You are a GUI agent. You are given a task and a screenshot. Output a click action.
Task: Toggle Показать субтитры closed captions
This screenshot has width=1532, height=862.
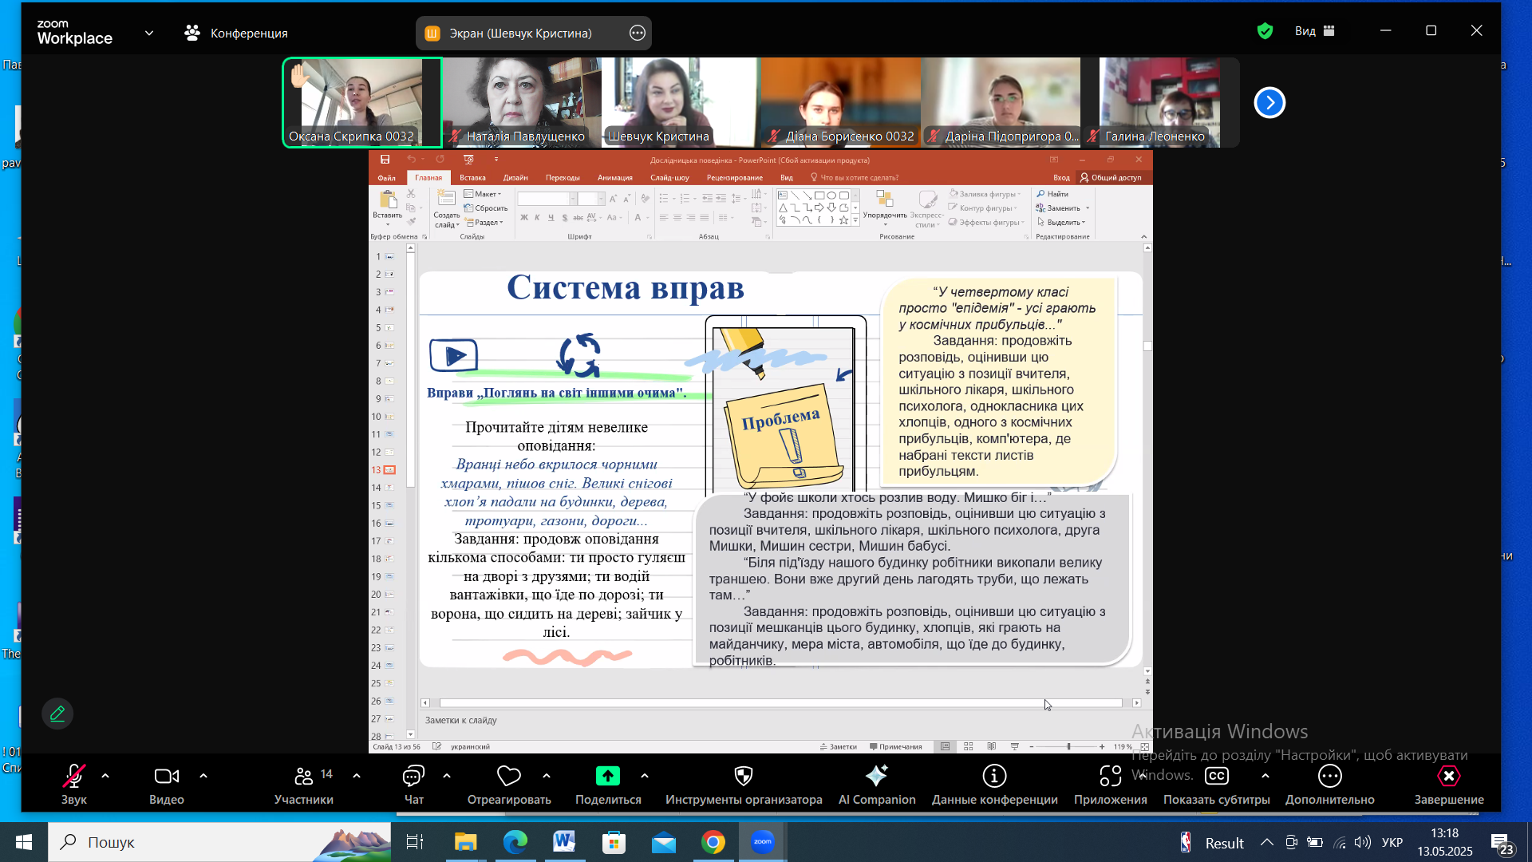1216,784
